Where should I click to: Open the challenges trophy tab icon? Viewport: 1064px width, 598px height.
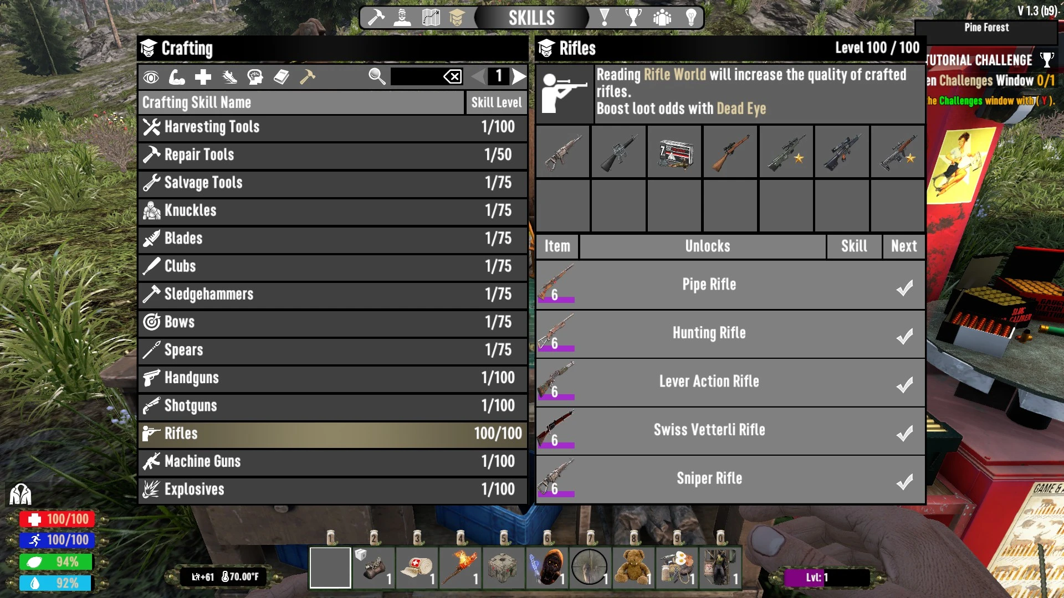pyautogui.click(x=633, y=18)
